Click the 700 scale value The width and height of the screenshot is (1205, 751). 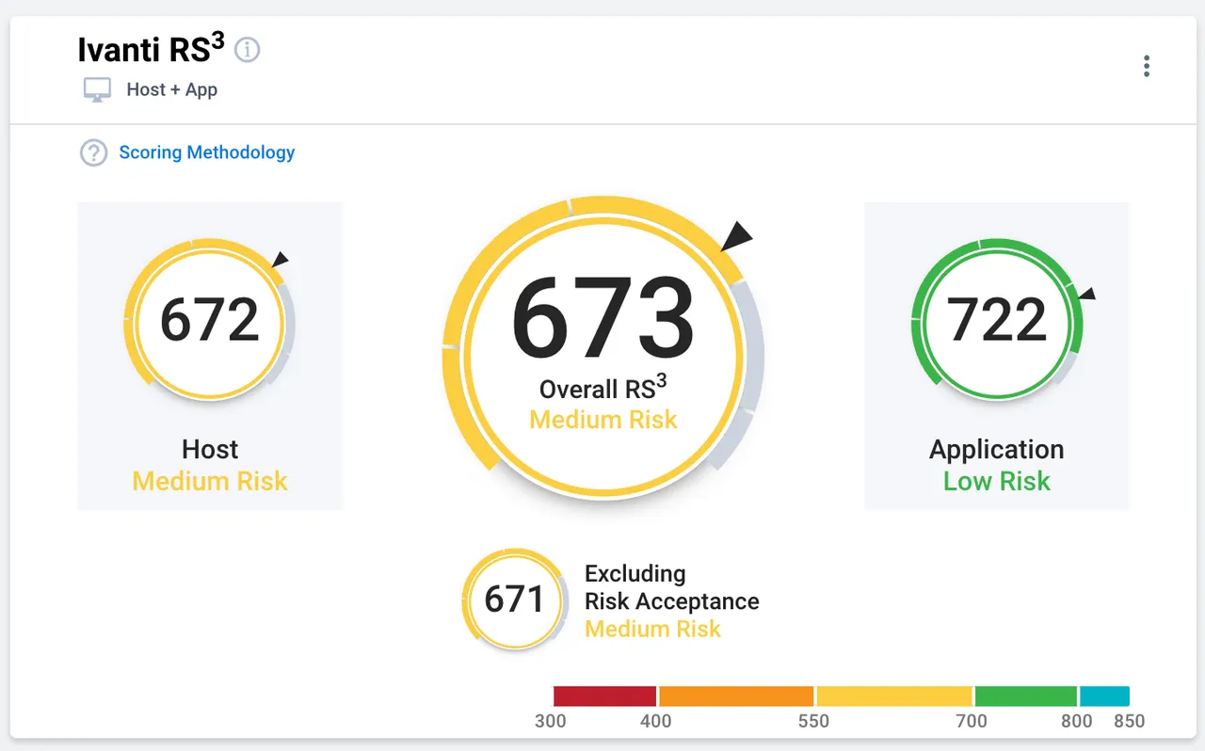pyautogui.click(x=972, y=722)
